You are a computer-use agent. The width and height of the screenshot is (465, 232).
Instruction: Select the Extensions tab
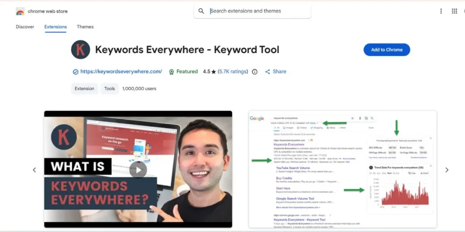coord(55,27)
